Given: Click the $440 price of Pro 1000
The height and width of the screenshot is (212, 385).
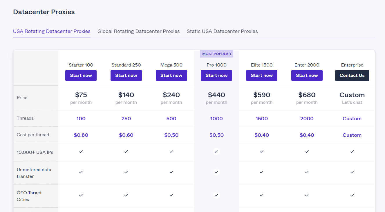Looking at the screenshot, I should [x=216, y=95].
